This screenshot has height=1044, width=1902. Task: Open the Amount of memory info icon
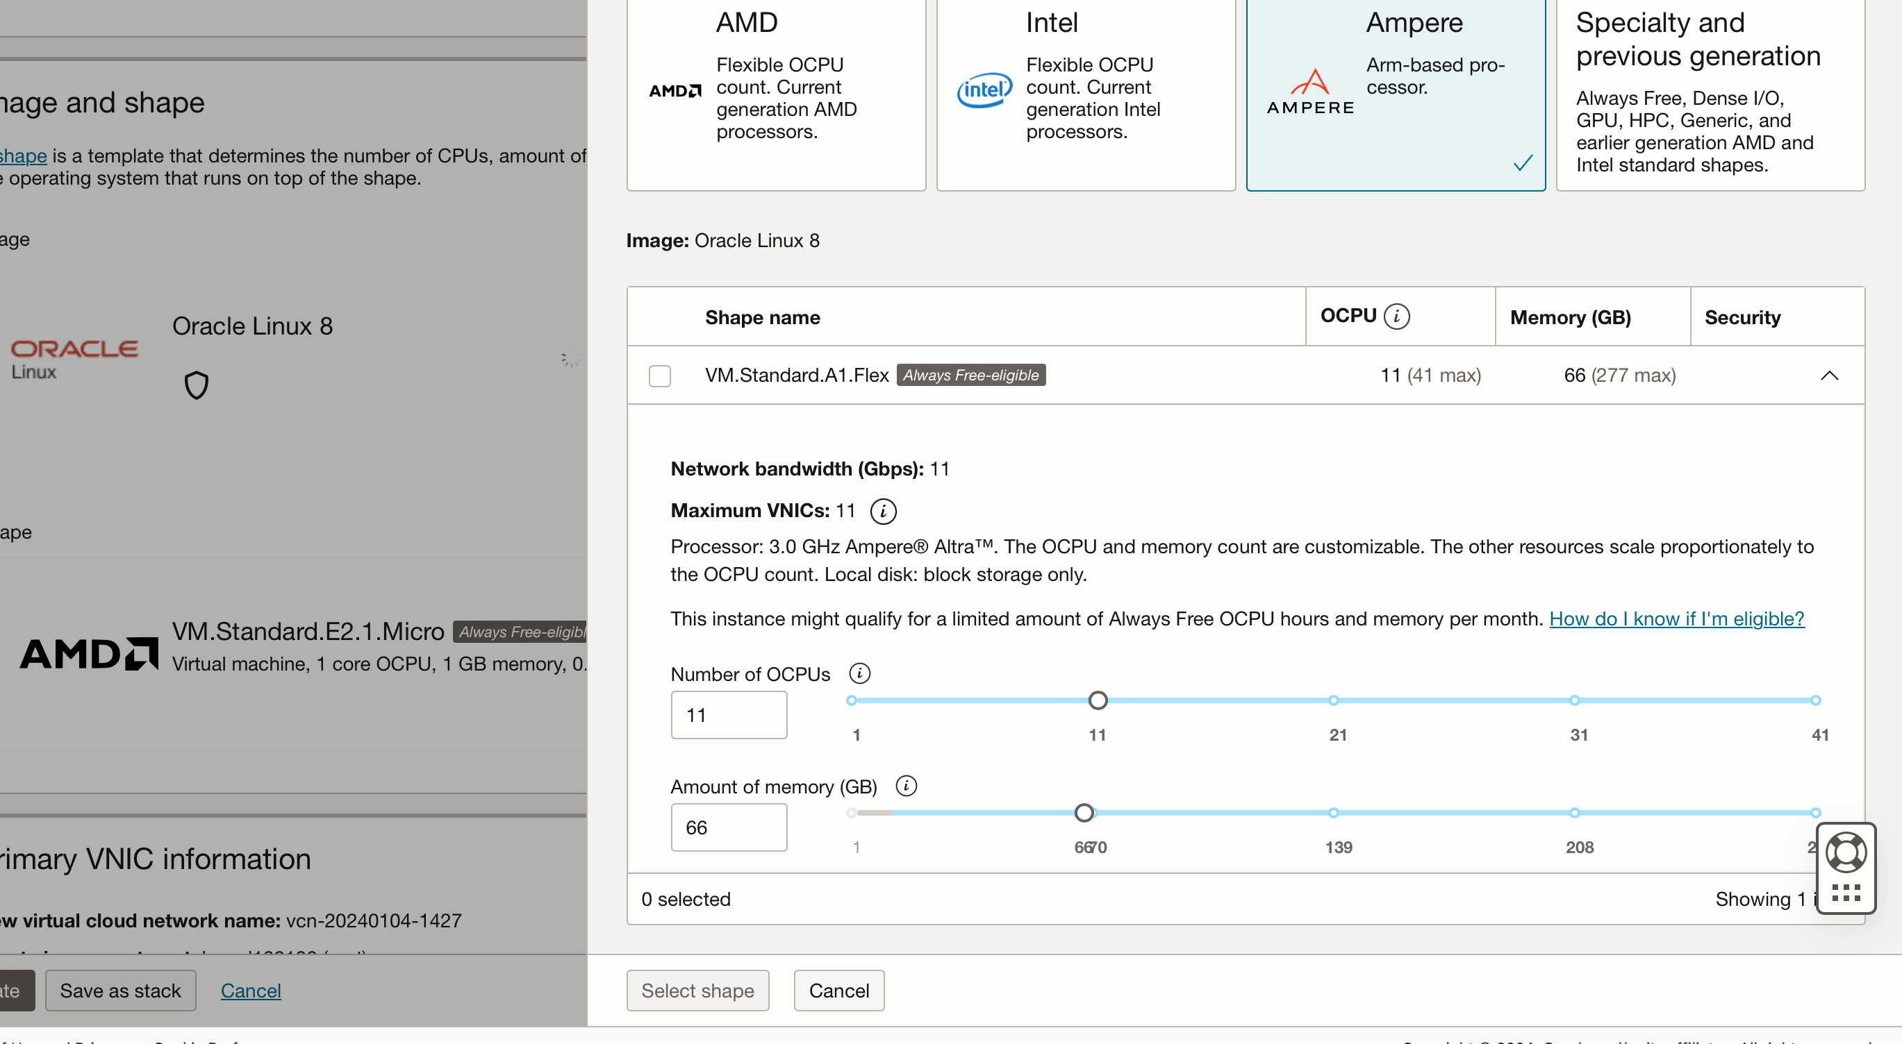pos(906,786)
